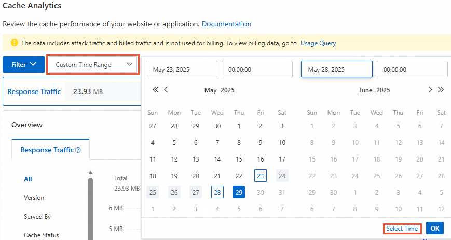The height and width of the screenshot is (240, 451).
Task: Click the 2025 year label beside June
Action: point(383,90)
